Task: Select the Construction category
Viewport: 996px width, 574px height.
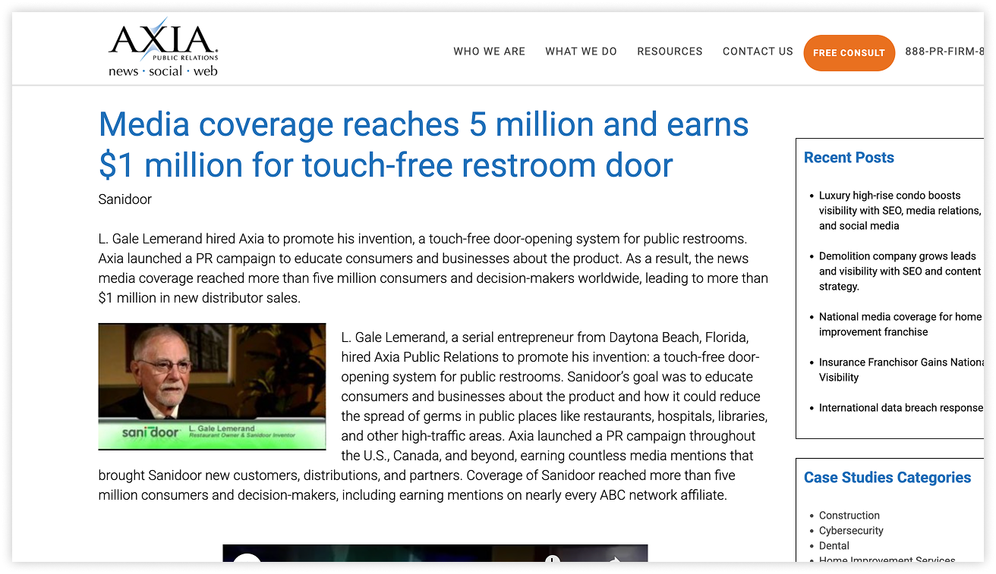Action: pyautogui.click(x=849, y=516)
